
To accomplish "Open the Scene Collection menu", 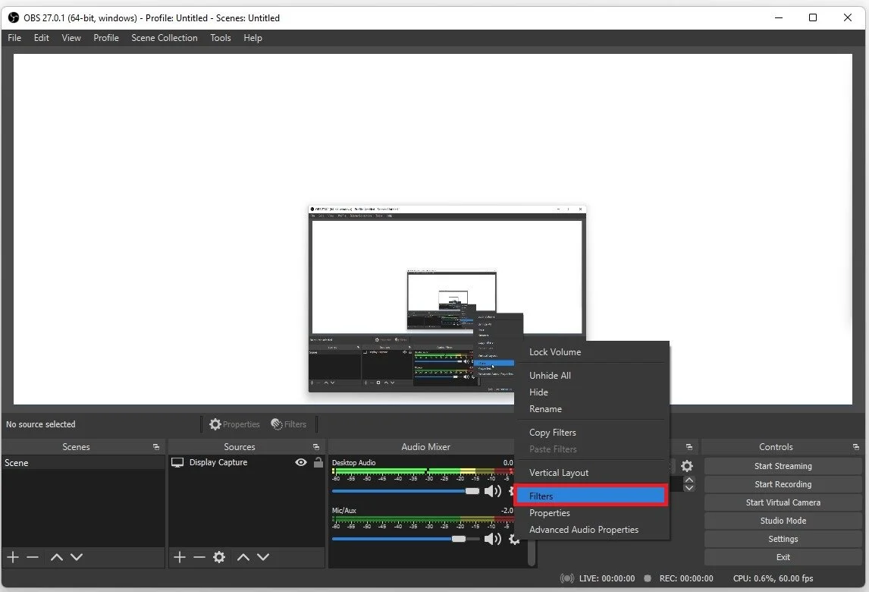I will click(x=164, y=38).
